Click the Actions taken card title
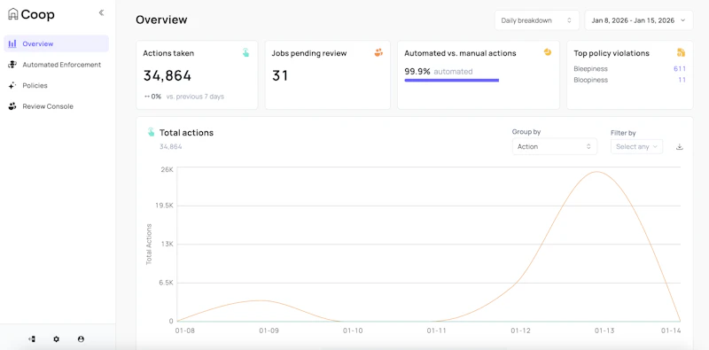Viewport: 709px width, 350px height. [168, 53]
